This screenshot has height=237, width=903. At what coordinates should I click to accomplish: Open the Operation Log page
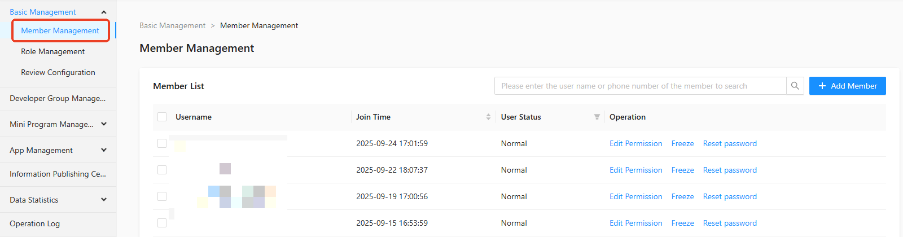point(35,223)
